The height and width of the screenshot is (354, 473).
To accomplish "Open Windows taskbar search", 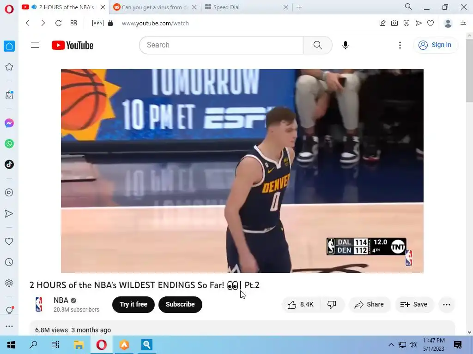I will tap(33, 345).
